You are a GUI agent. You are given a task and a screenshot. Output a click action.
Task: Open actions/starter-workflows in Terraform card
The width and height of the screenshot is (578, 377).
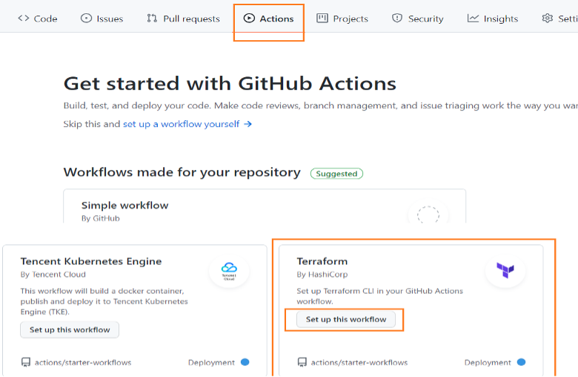point(359,363)
